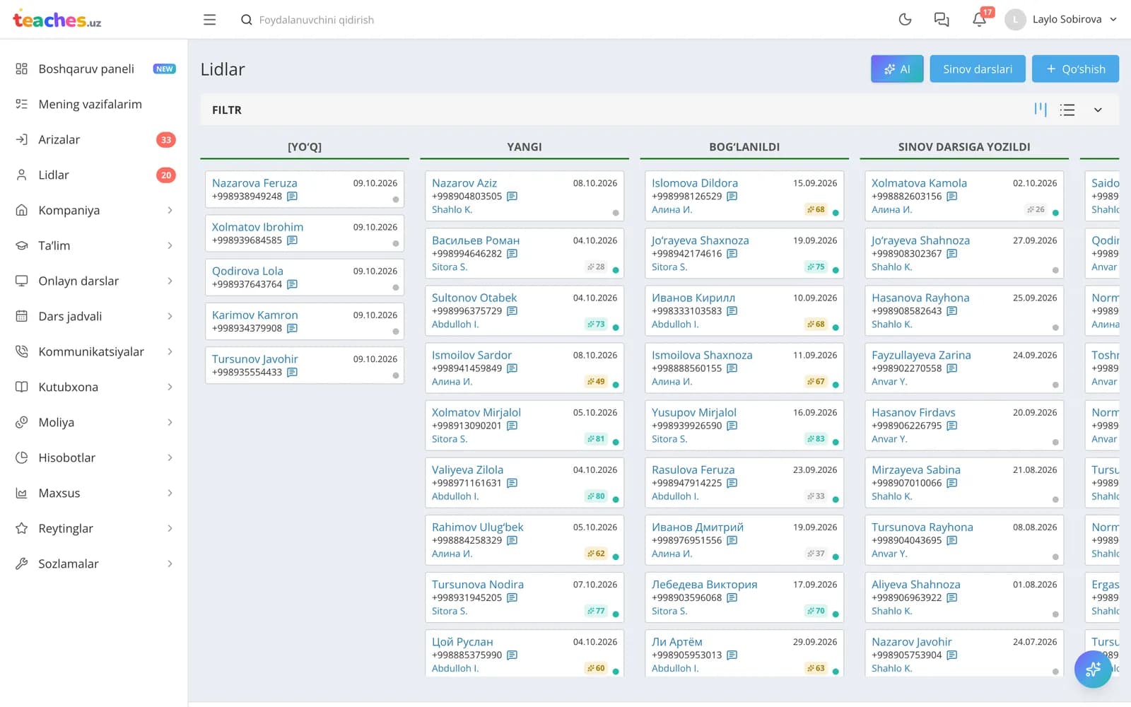Open comment icon on Nazarova Feruza card
This screenshot has width=1131, height=707.
coord(292,197)
